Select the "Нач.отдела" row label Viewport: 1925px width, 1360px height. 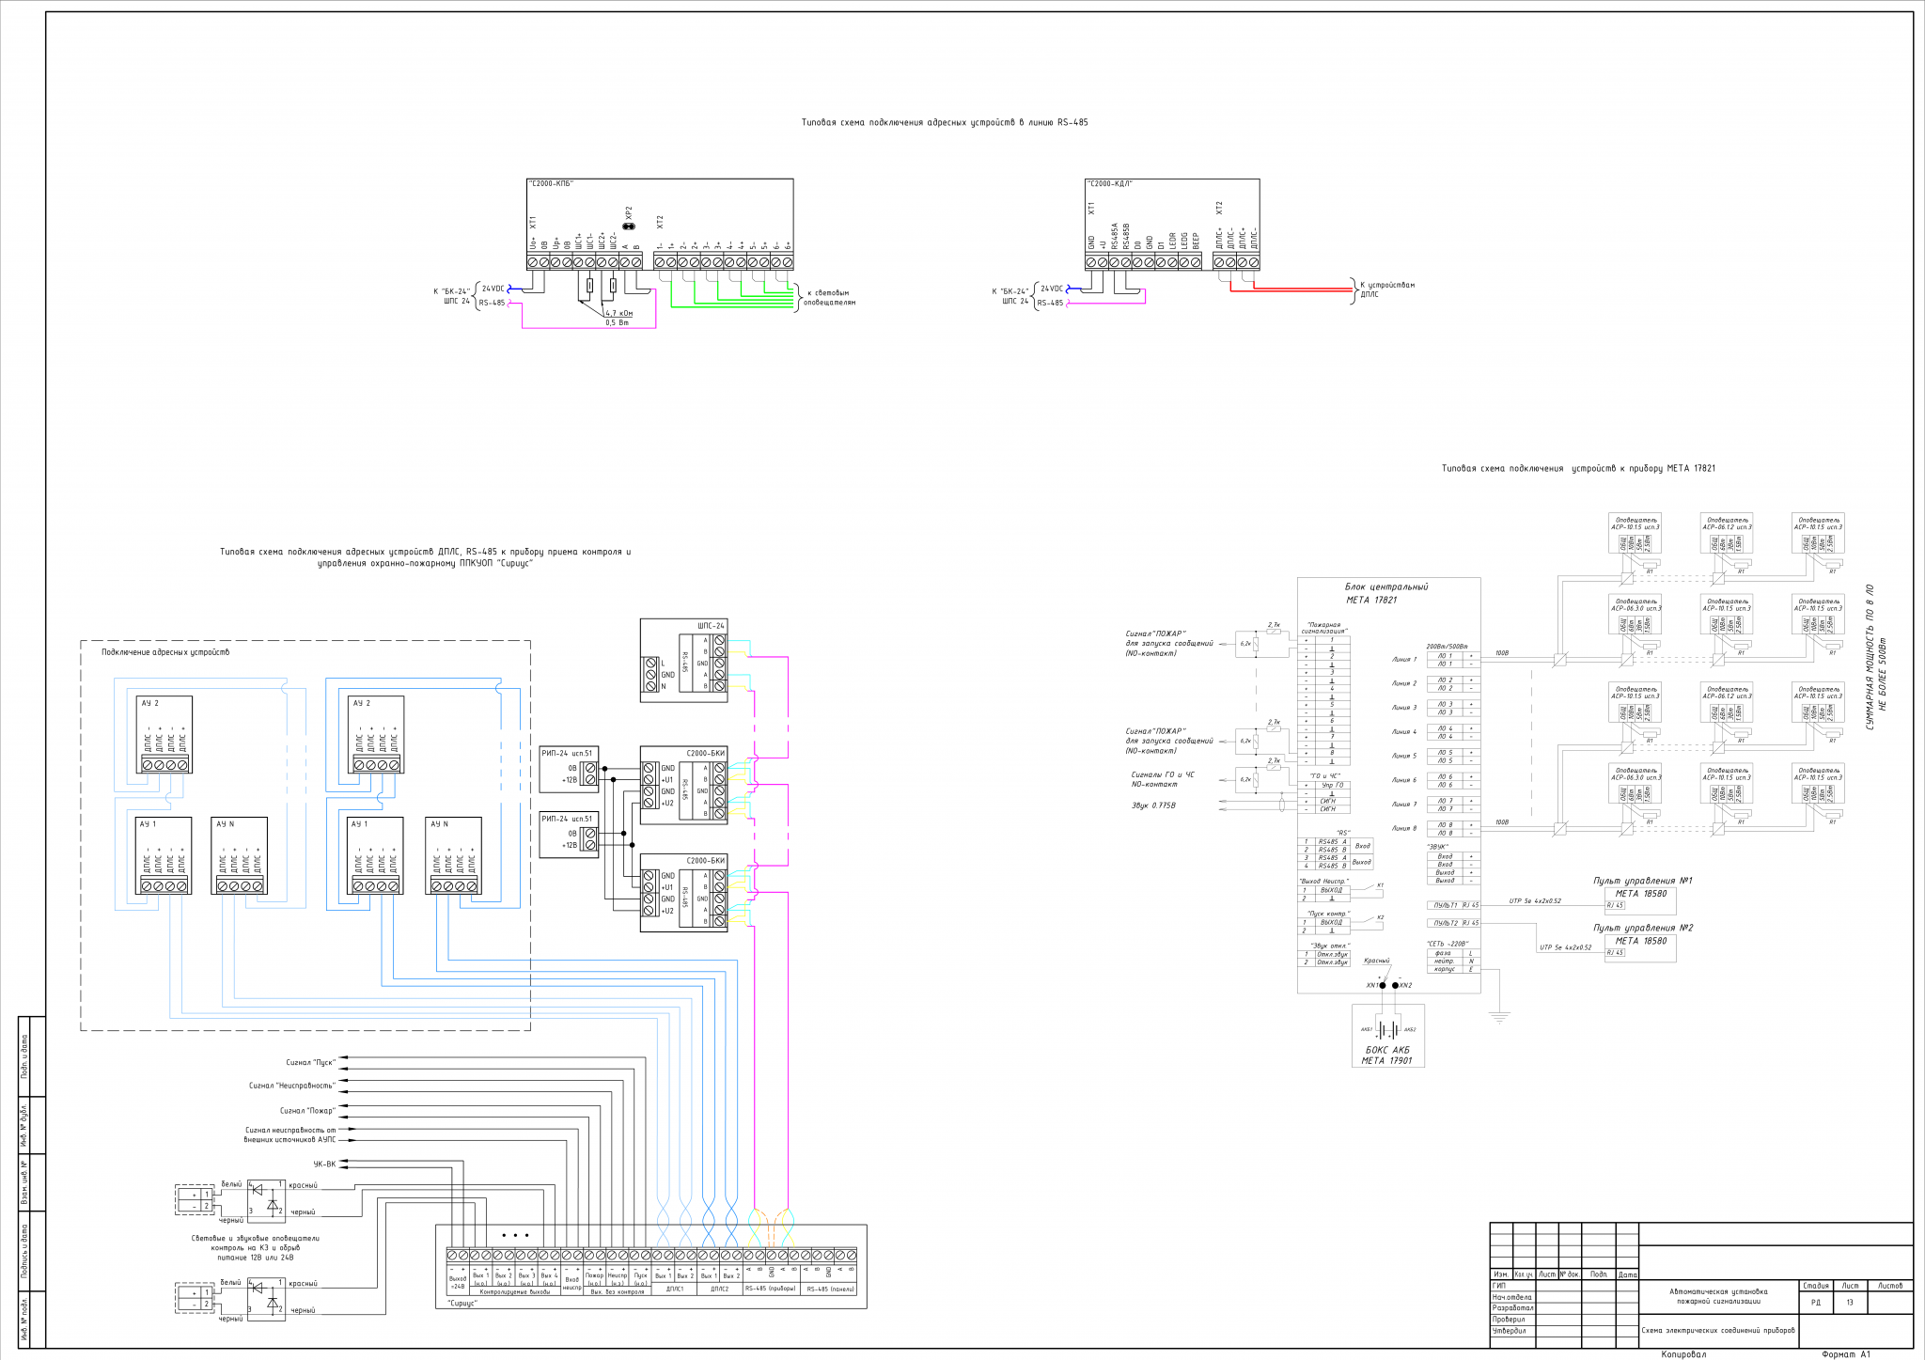1512,1297
